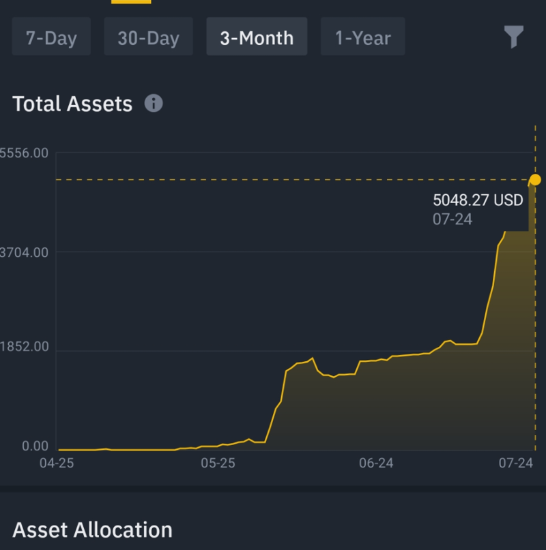Select the 05-25 date label on axis
Image resolution: width=546 pixels, height=550 pixels.
218,463
